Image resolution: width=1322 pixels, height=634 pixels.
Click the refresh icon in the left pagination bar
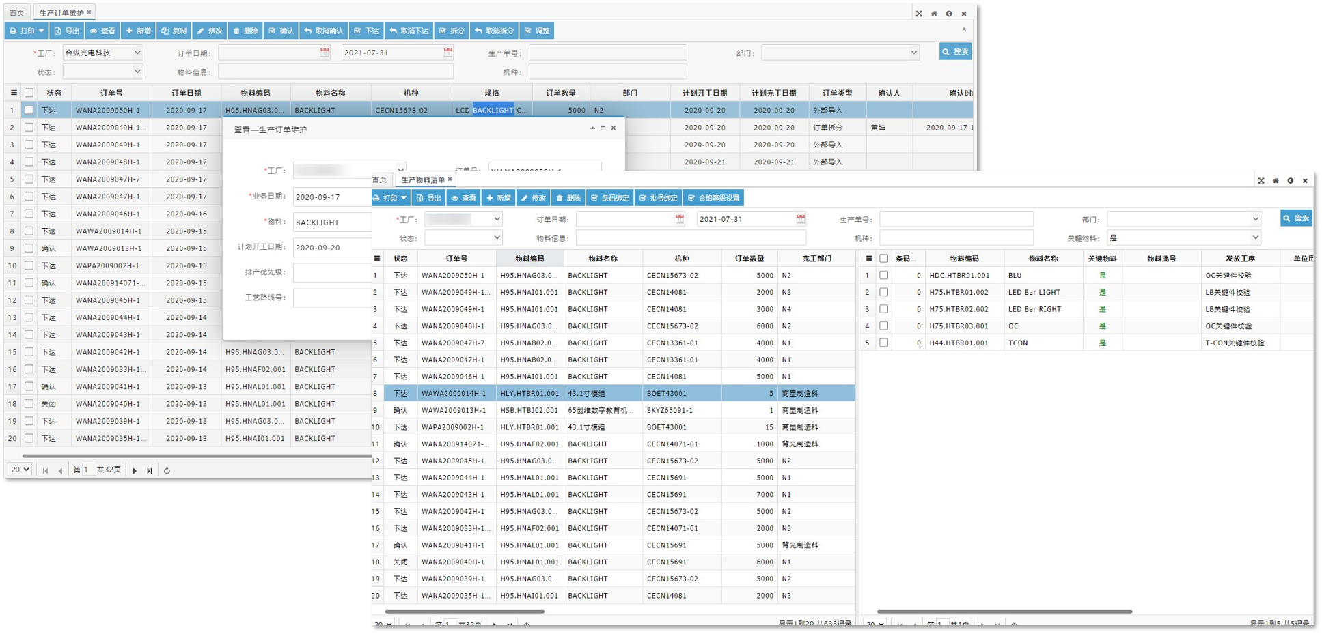[167, 470]
